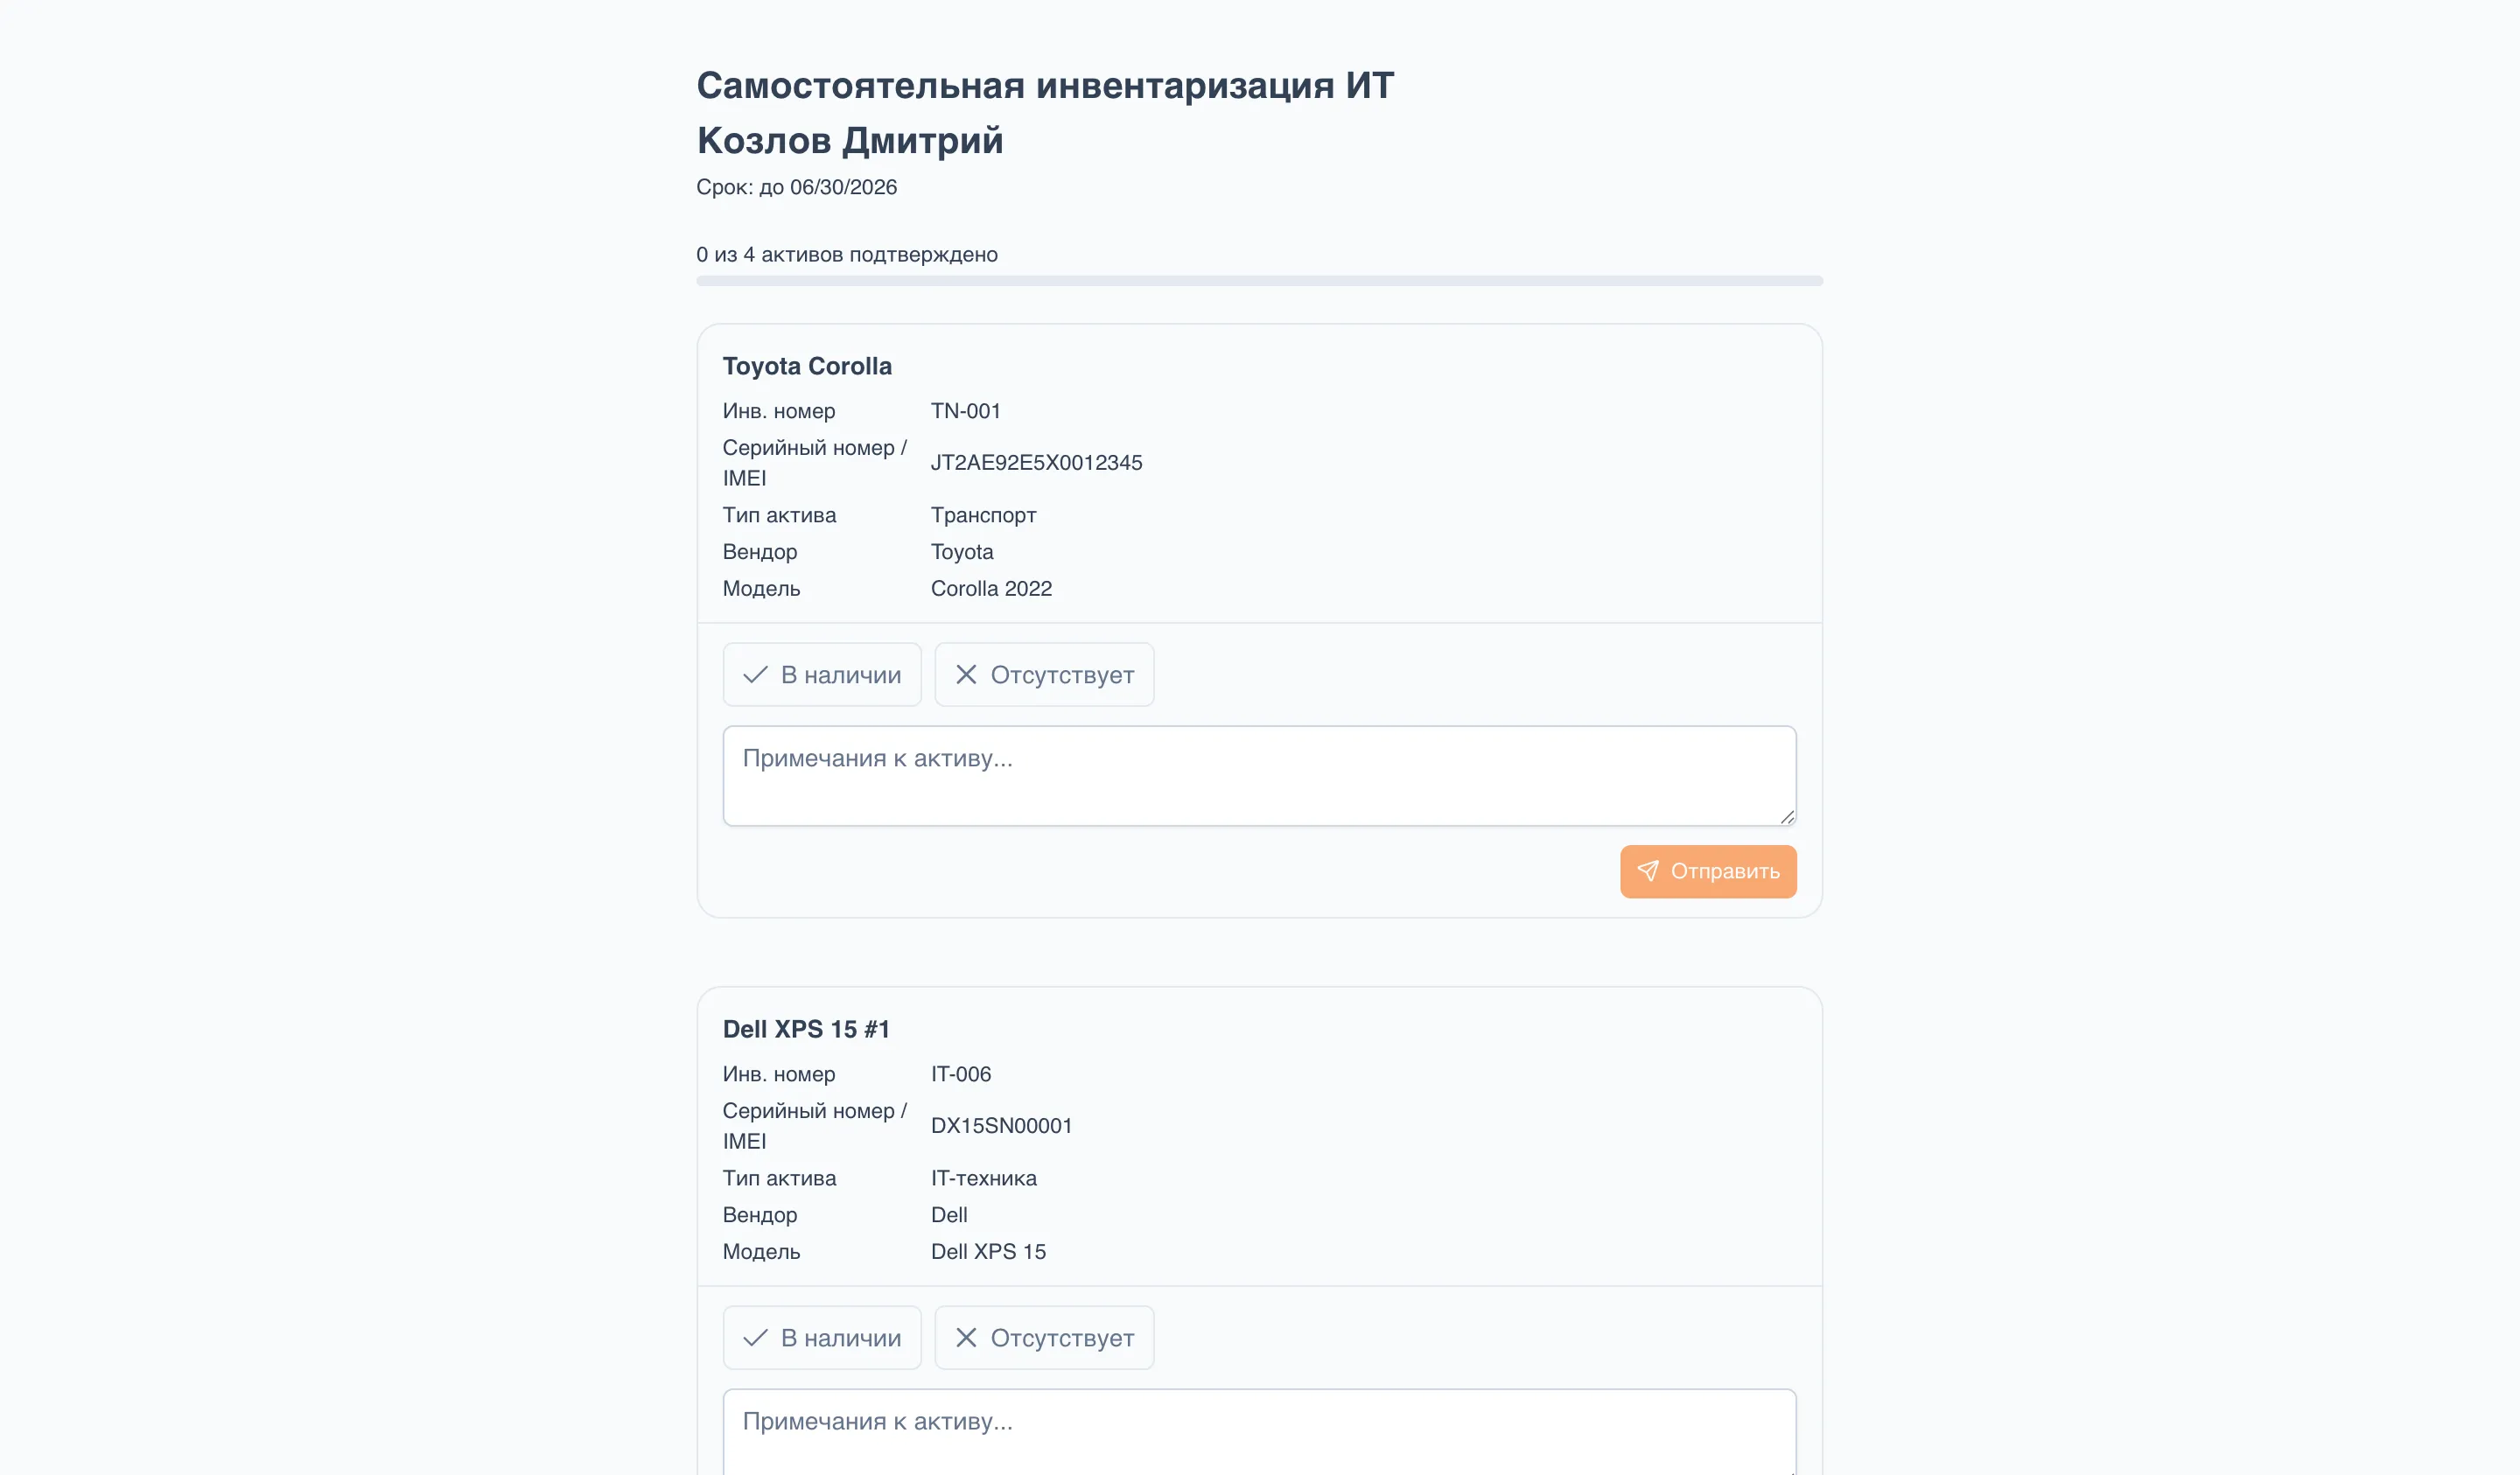Mark Dell XPS 15 #1 as 'В наличии'

(x=822, y=1338)
